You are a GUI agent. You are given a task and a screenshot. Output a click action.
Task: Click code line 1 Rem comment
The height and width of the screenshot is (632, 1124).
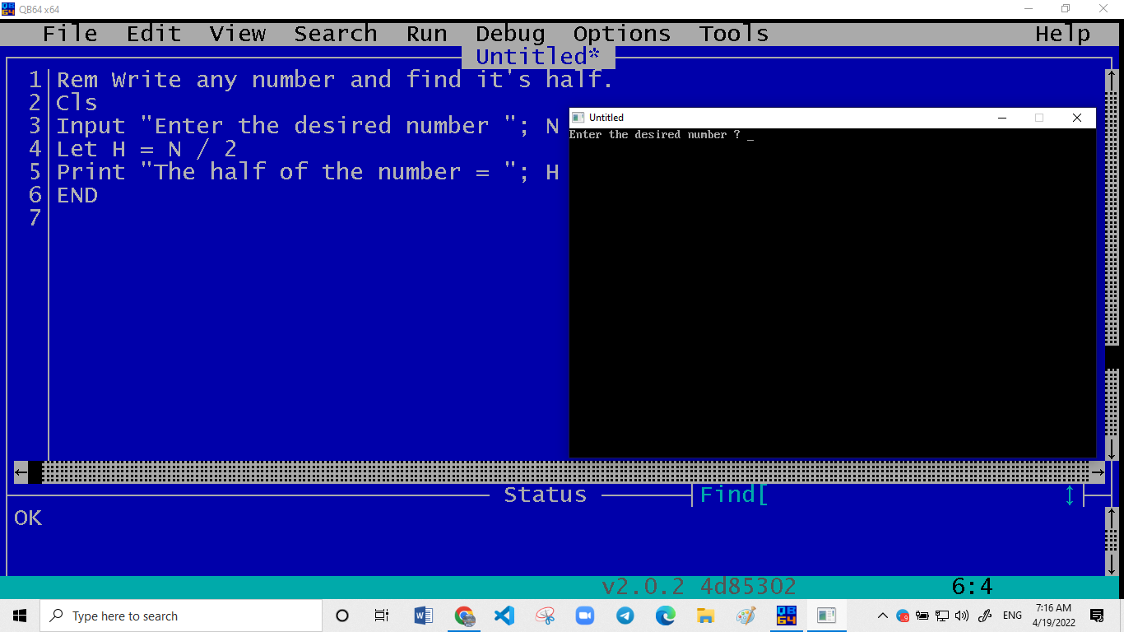point(335,80)
